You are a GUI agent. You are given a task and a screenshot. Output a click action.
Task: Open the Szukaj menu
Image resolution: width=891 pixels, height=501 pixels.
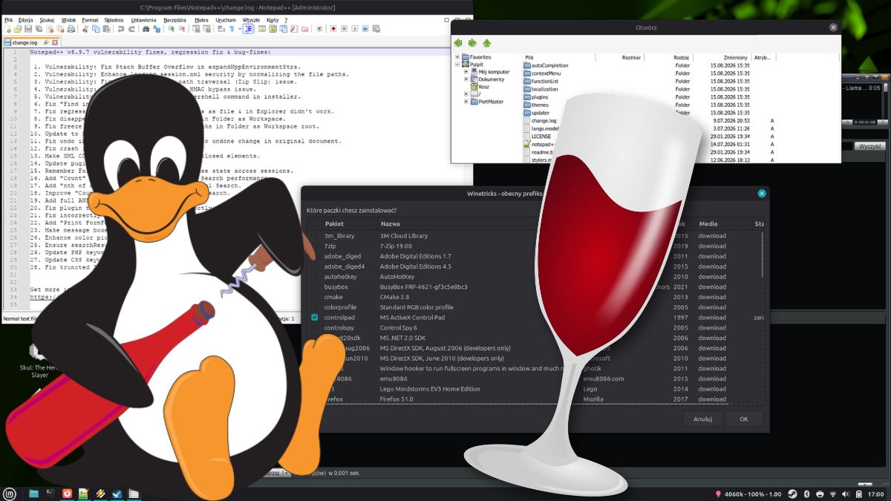47,20
